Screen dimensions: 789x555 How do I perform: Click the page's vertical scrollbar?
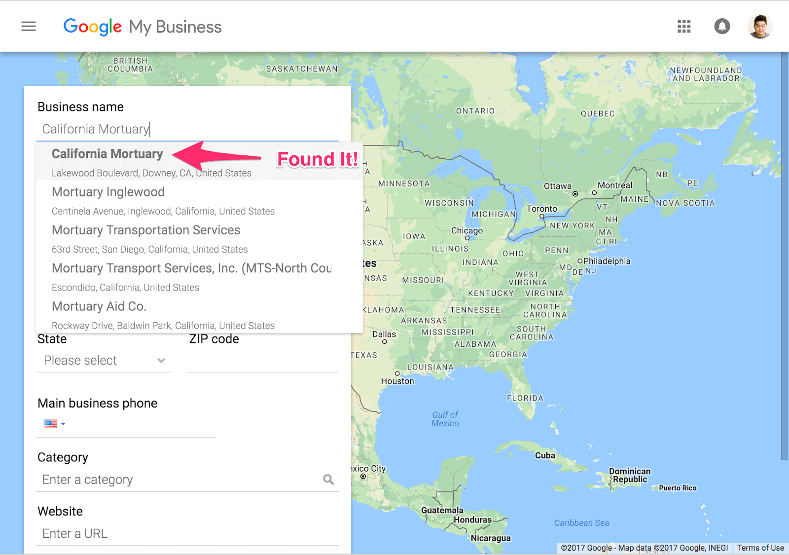point(785,257)
